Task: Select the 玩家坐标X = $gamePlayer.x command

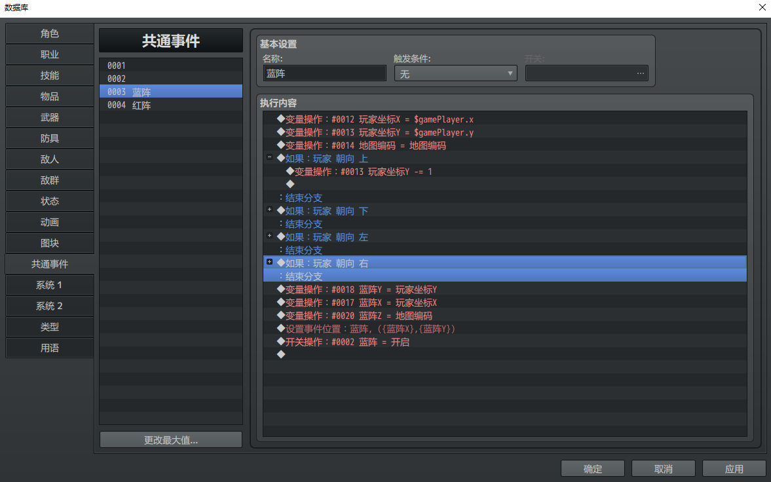Action: click(x=505, y=119)
